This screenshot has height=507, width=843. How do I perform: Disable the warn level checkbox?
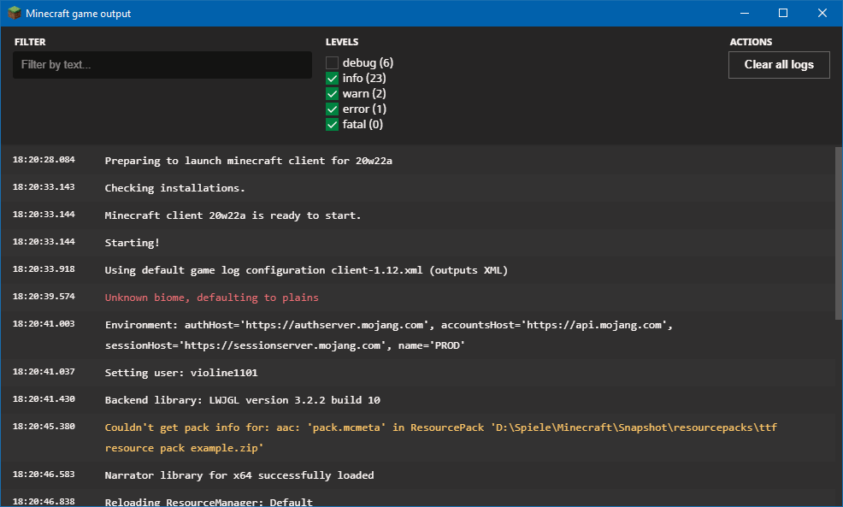click(x=333, y=94)
